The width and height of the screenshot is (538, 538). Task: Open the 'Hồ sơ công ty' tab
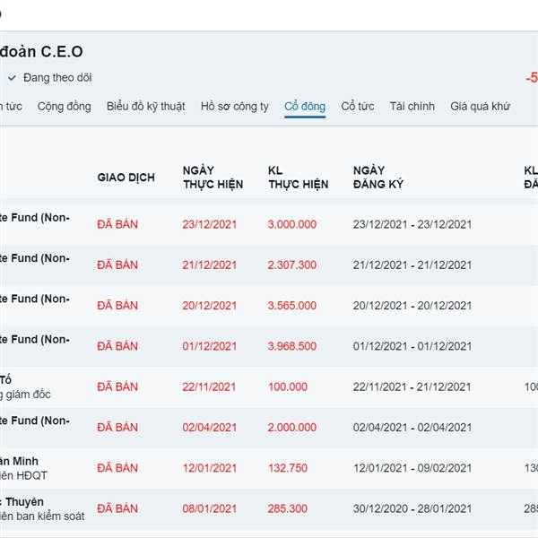tap(235, 107)
